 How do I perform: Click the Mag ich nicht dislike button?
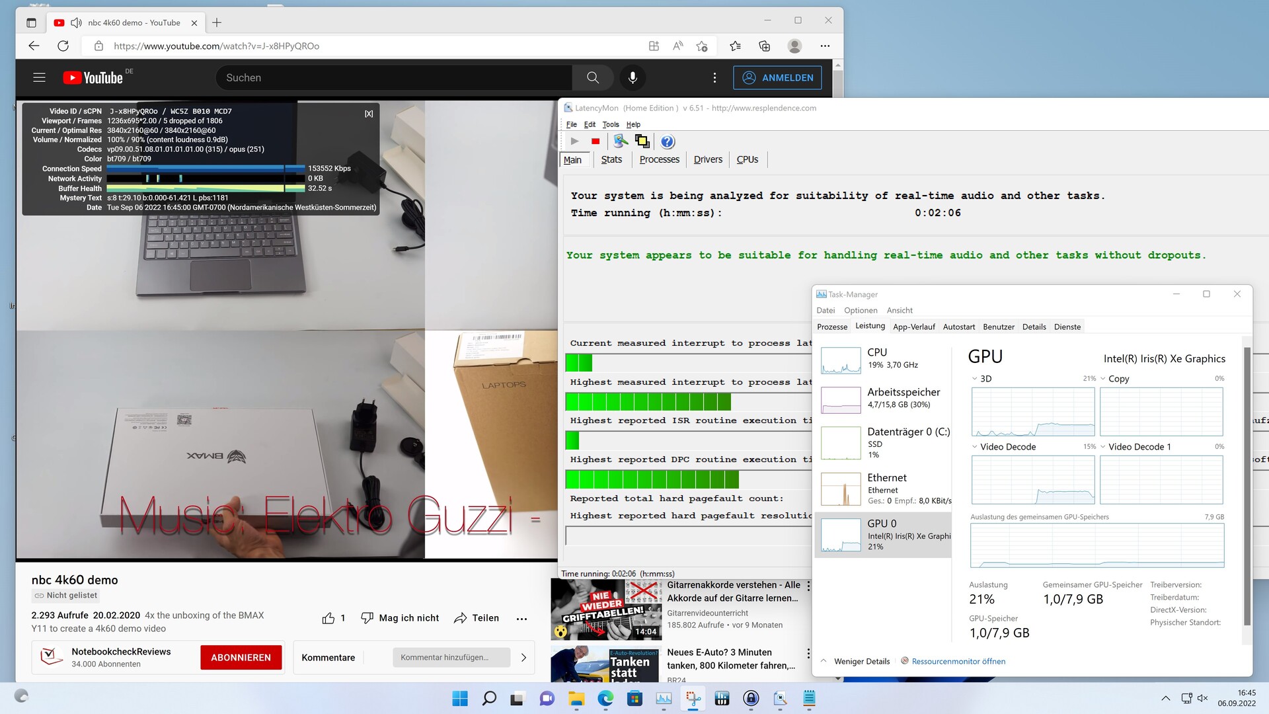point(400,618)
